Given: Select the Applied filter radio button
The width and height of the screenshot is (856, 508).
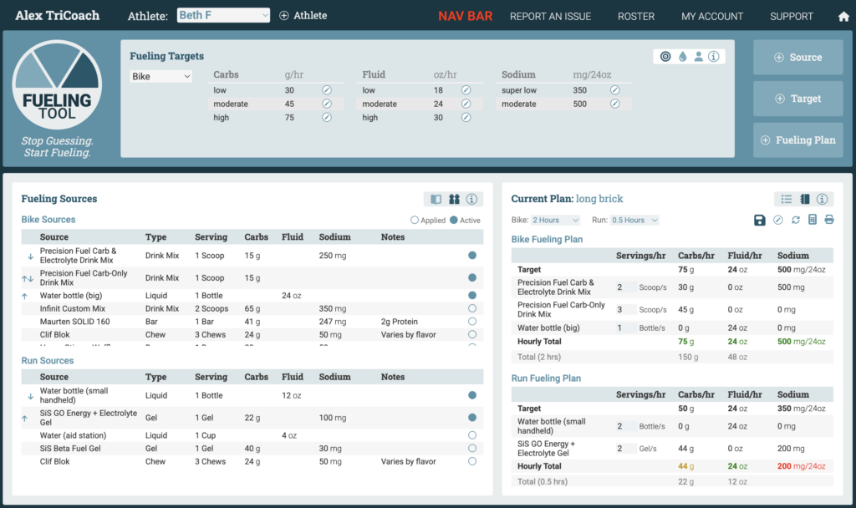Looking at the screenshot, I should click(x=415, y=220).
